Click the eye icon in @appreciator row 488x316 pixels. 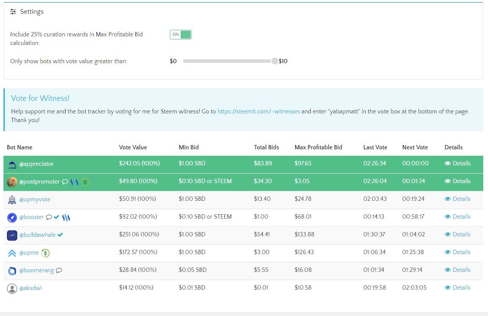coord(447,163)
